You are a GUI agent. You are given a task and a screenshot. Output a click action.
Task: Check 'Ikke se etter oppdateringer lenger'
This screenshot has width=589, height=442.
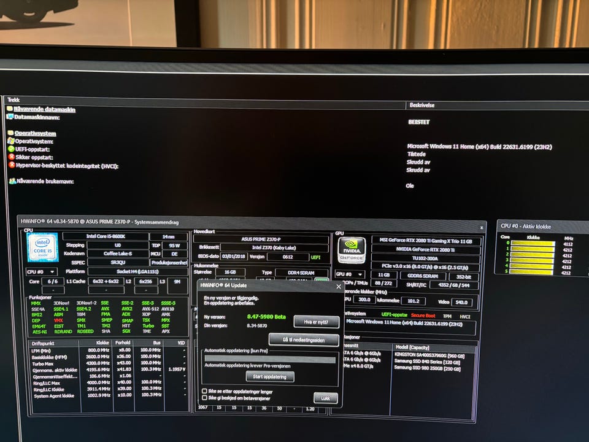[x=205, y=391]
